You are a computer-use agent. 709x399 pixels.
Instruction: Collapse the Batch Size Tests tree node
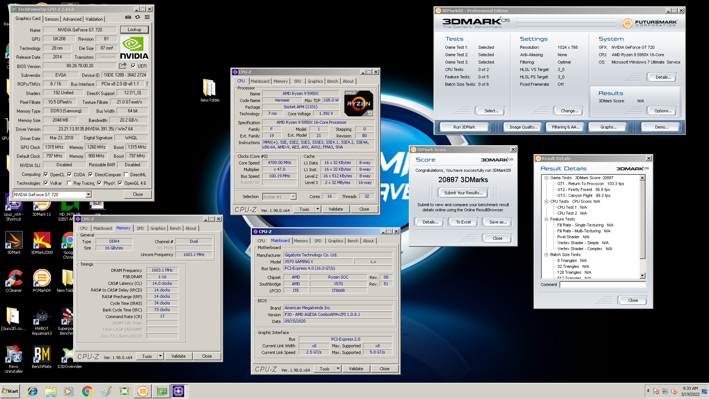coord(546,255)
